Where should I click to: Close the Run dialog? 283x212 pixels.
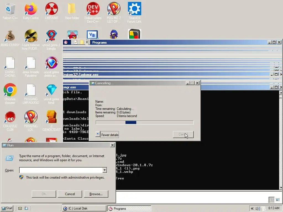(x=112, y=145)
